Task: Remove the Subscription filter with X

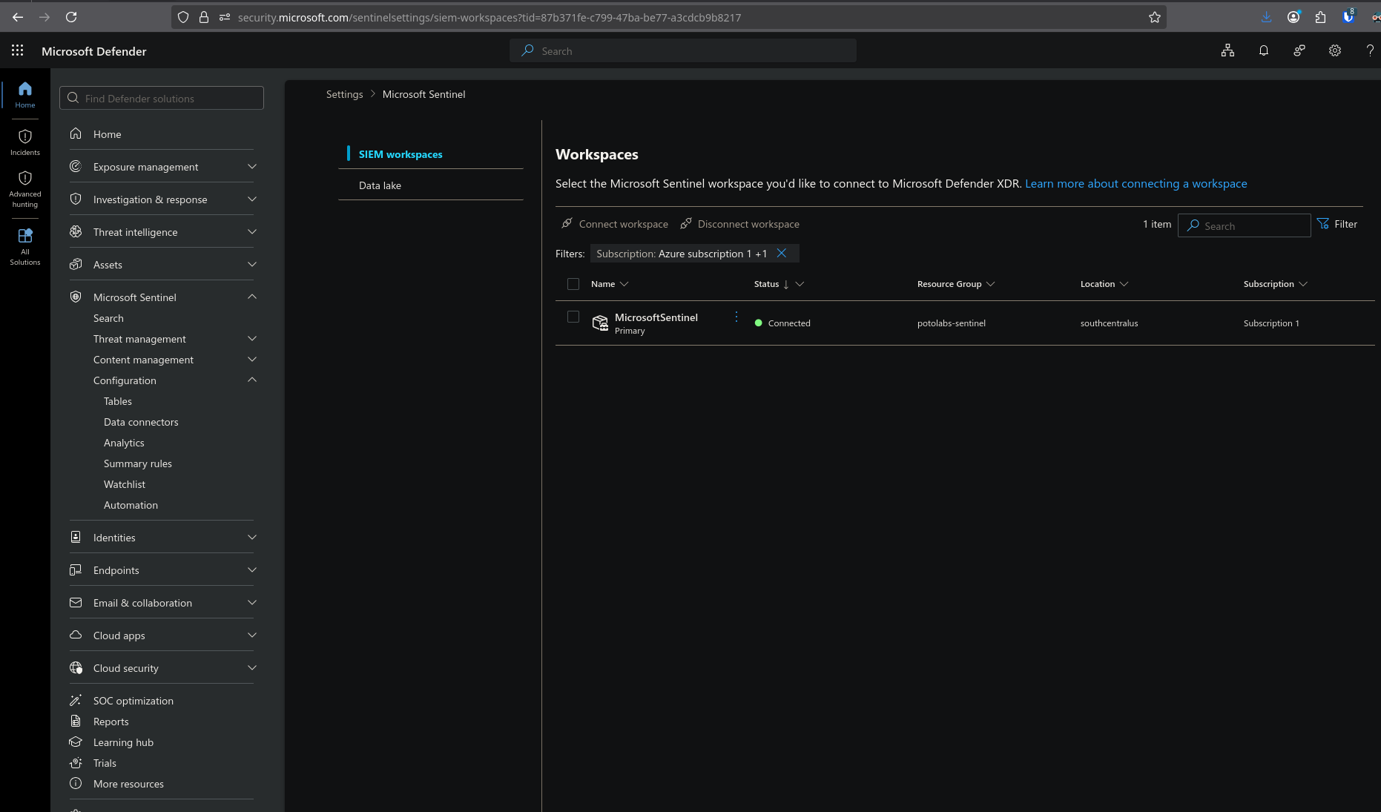Action: pos(782,253)
